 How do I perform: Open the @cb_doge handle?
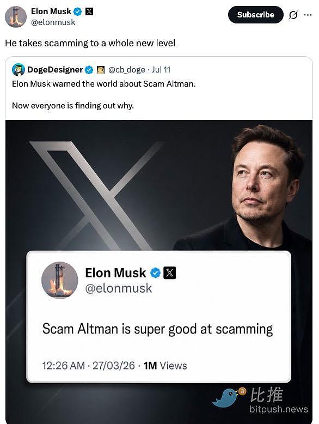(126, 70)
